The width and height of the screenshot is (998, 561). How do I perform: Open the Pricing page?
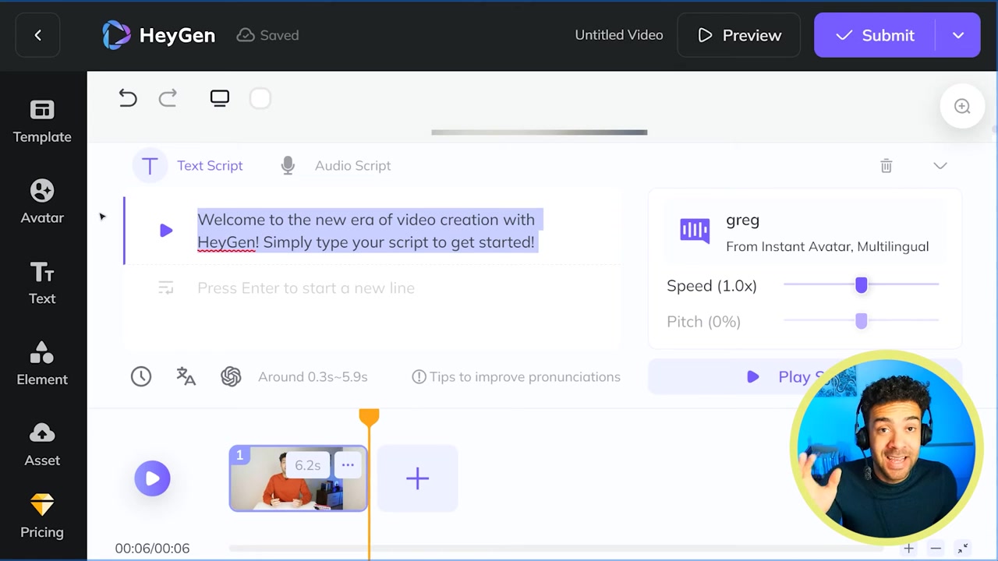coord(42,517)
